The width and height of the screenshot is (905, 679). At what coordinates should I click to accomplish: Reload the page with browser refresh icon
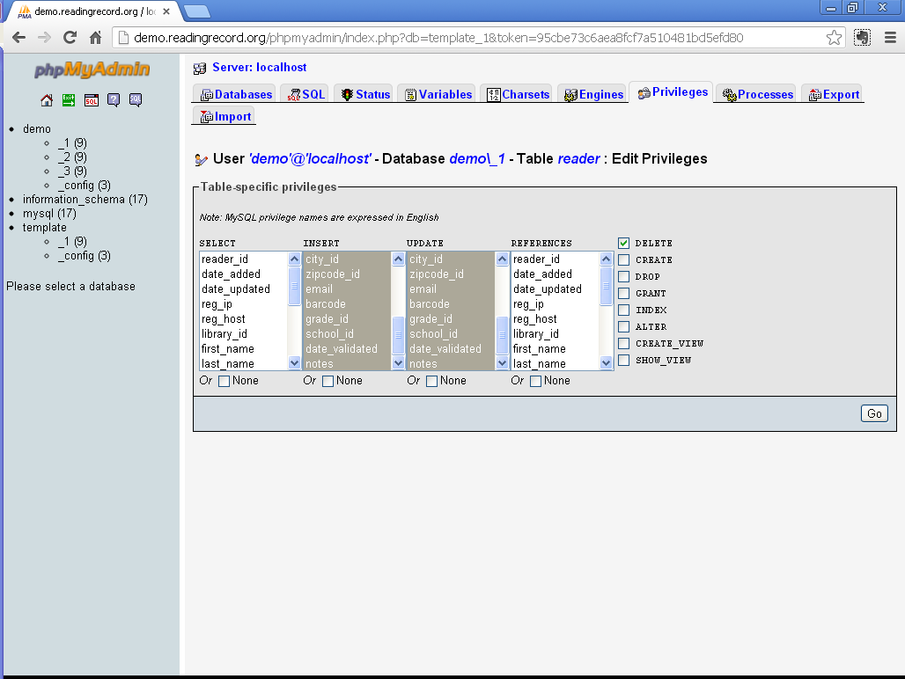click(x=70, y=38)
